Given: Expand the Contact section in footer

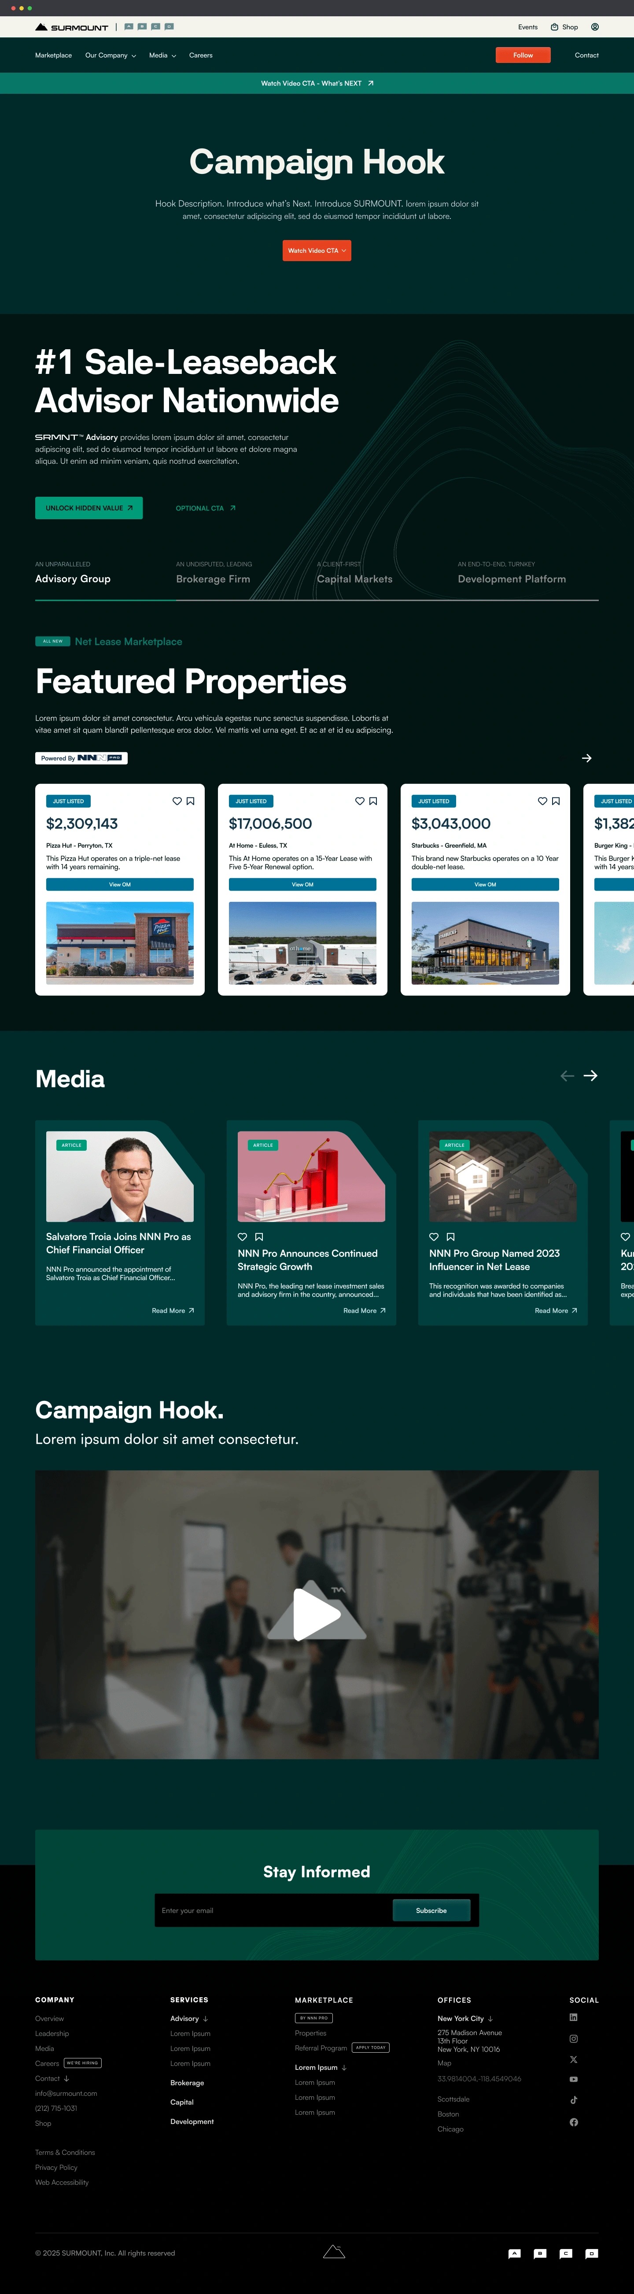Looking at the screenshot, I should tap(52, 2078).
